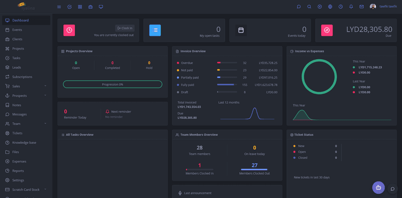The width and height of the screenshot is (402, 198).
Task: Open the chat bubble icon in header
Action: point(299,7)
